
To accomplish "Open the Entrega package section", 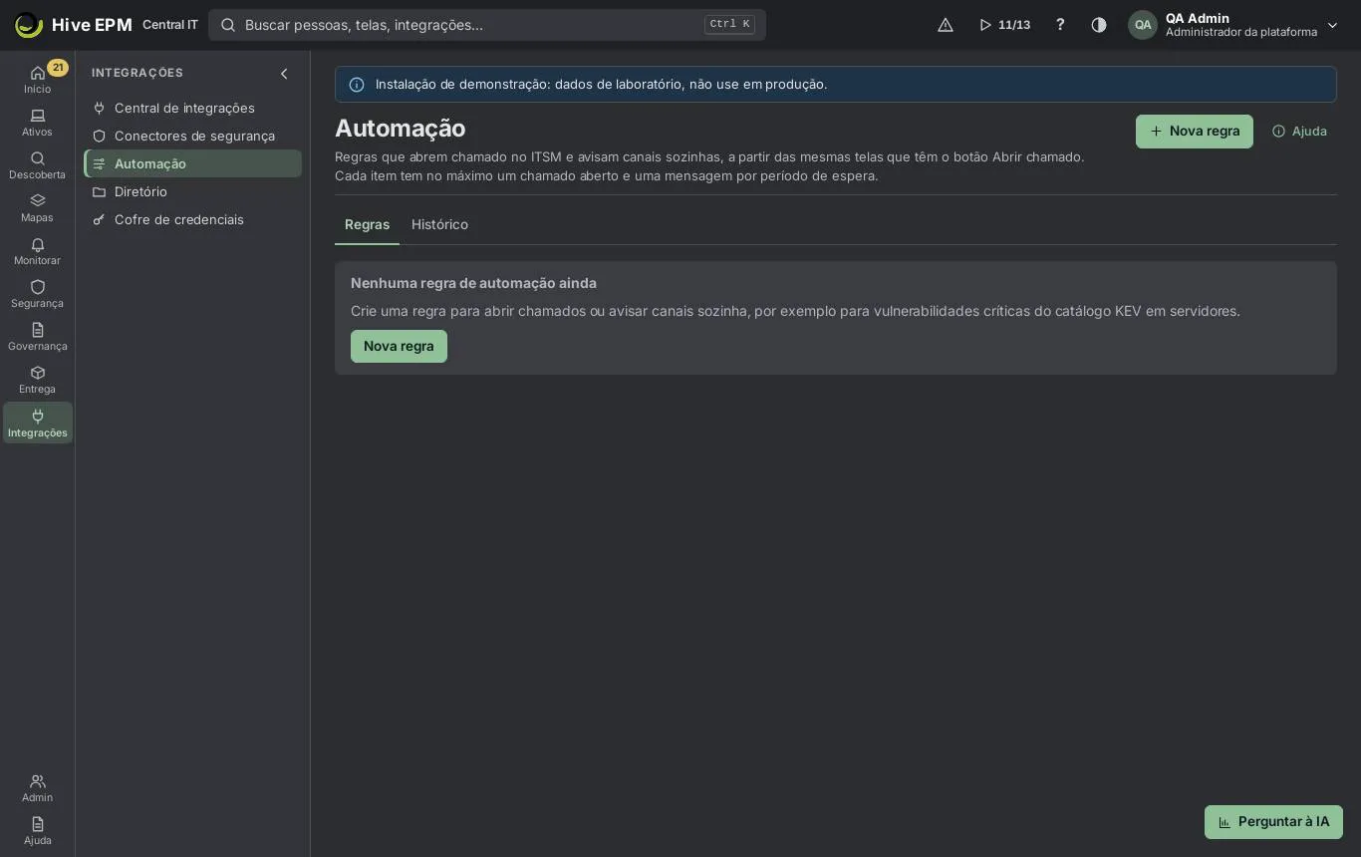I will tap(37, 381).
